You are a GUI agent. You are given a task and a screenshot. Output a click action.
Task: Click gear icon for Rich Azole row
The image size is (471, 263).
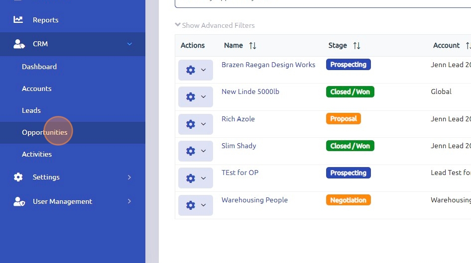tap(191, 124)
